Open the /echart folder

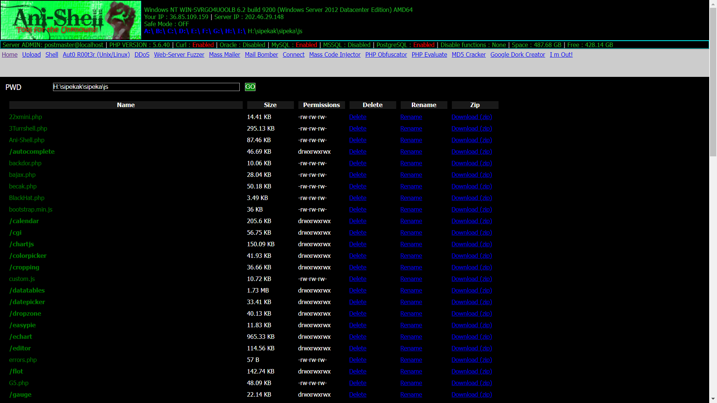(21, 337)
